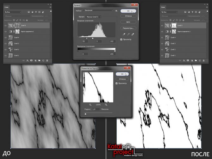Viewport: 212px width, 159px height.
Task: Select the black point eyedropper in Levels
Action: (124, 34)
